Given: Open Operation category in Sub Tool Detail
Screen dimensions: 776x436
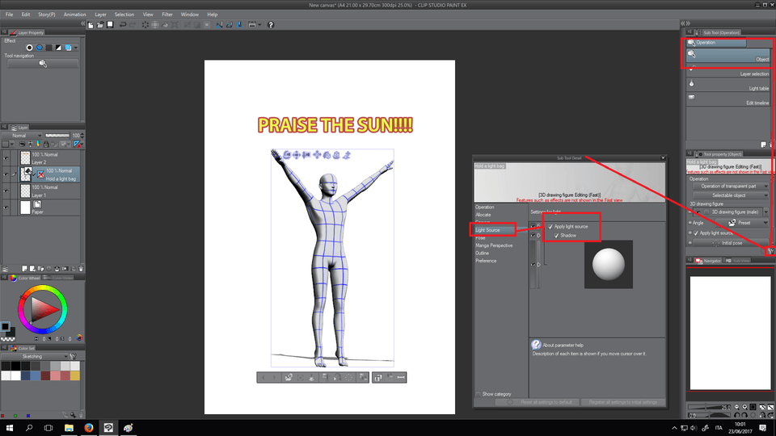Looking at the screenshot, I should [485, 208].
